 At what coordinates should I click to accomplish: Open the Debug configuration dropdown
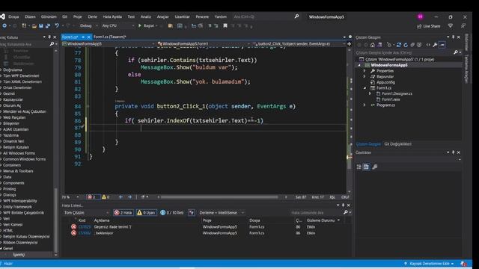click(88, 26)
